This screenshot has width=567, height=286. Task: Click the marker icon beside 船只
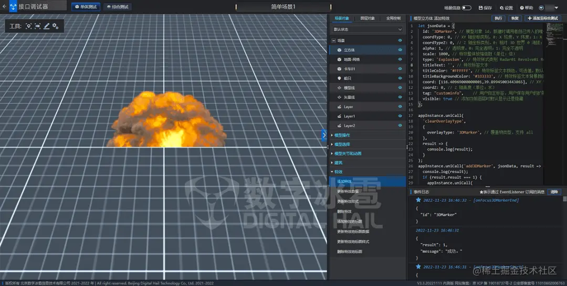pyautogui.click(x=339, y=78)
